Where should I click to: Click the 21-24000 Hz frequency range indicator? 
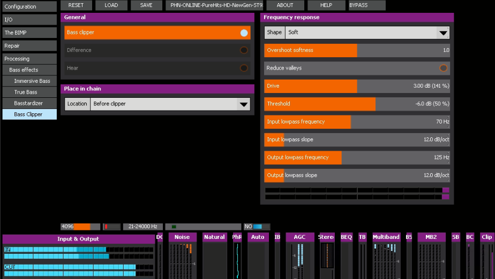tap(142, 227)
